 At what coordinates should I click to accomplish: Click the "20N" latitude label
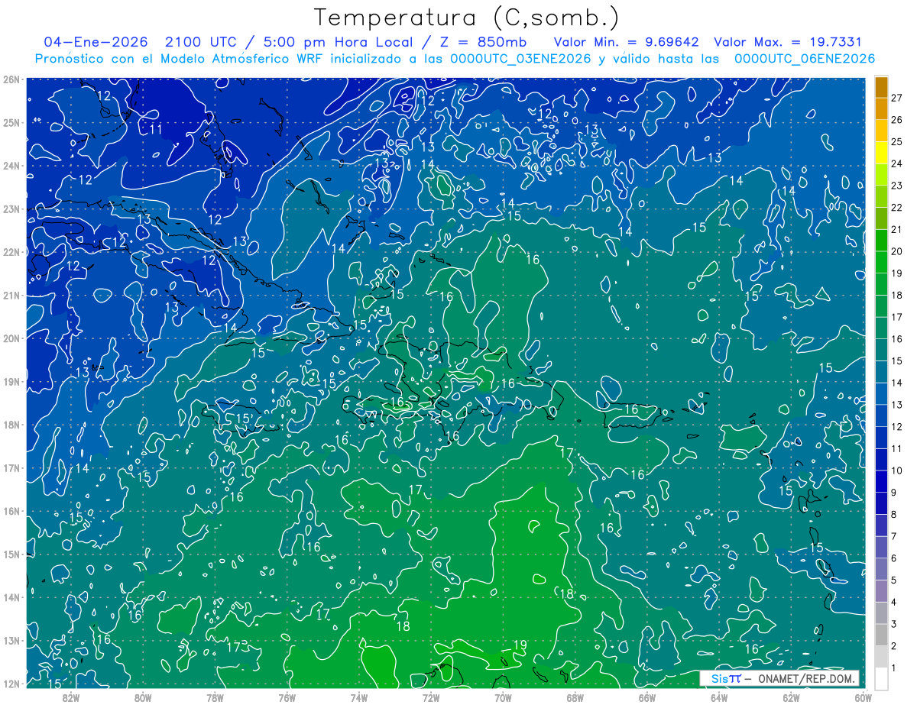11,338
